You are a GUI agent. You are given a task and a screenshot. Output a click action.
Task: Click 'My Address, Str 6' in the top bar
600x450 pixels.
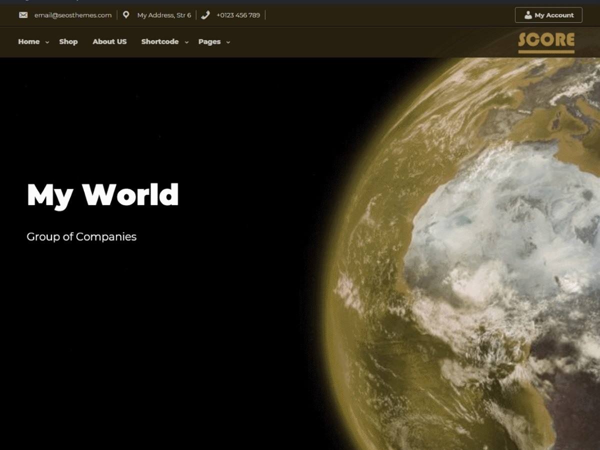coord(163,15)
